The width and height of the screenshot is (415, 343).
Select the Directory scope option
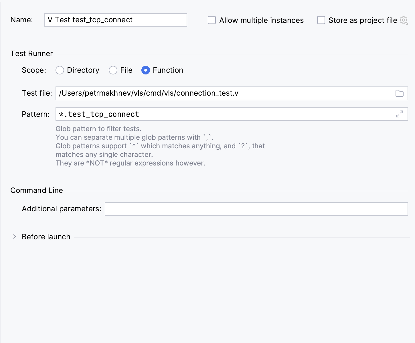tap(60, 70)
